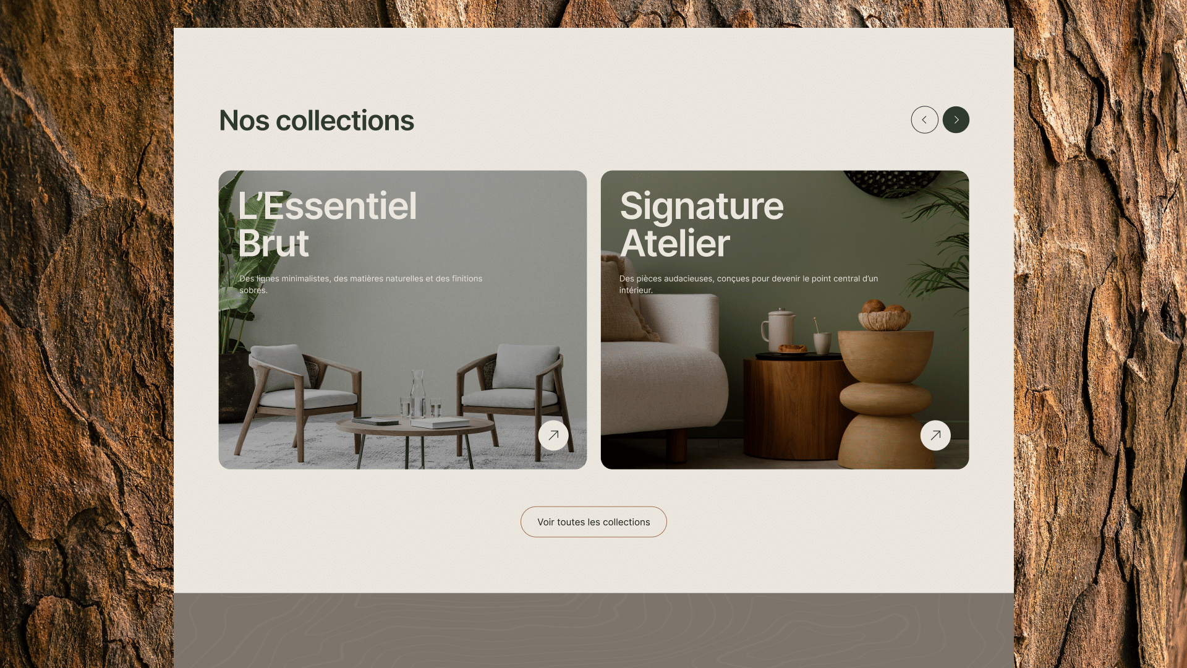The height and width of the screenshot is (668, 1187).
Task: Click the brown topographic footer section
Action: coord(593,630)
